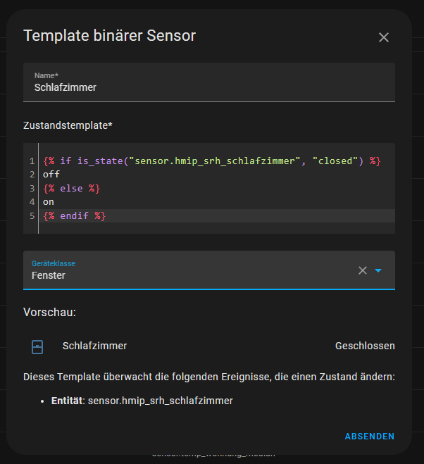
Task: Expand the Geräteklasse dropdown arrow
Action: (378, 270)
